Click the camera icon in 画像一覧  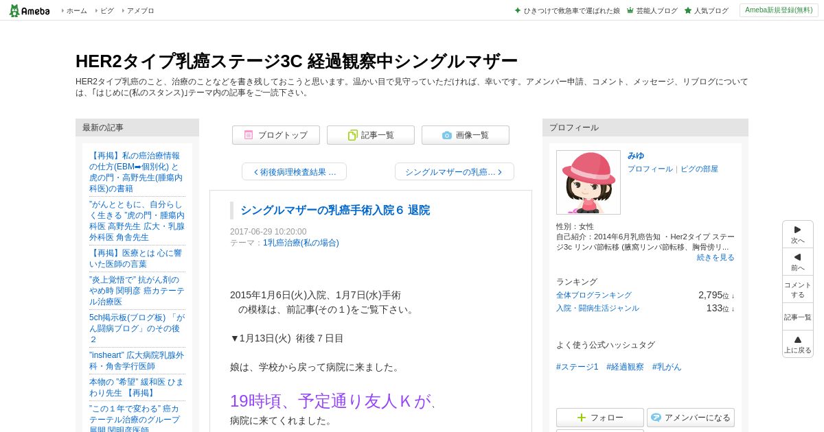coord(447,135)
